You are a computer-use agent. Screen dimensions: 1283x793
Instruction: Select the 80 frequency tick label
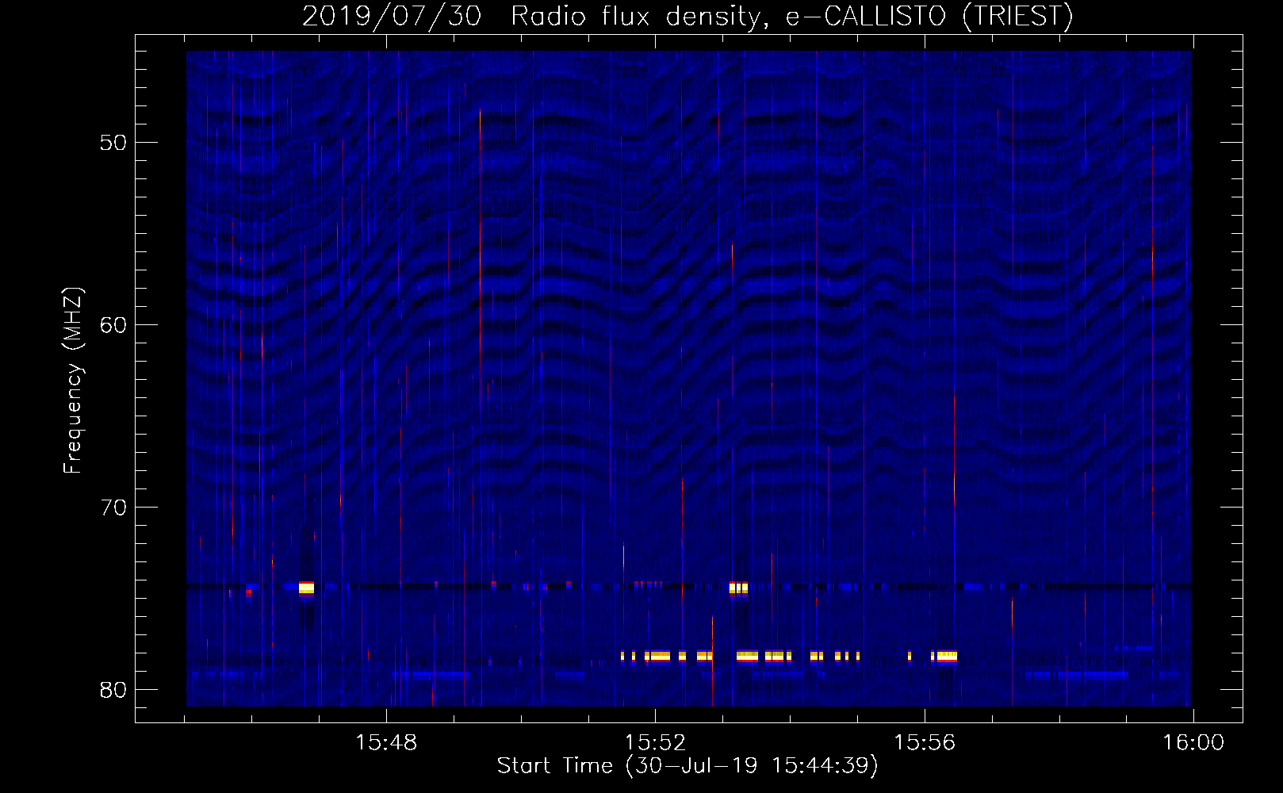113,690
